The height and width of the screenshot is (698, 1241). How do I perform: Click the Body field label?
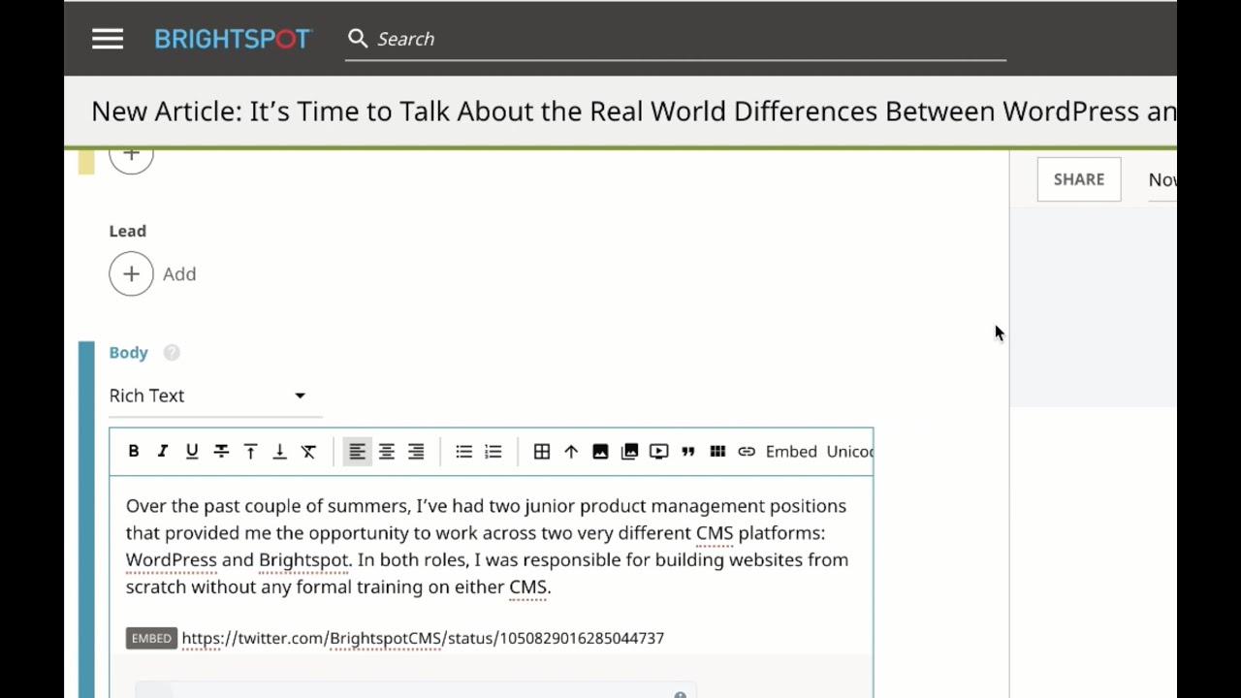(128, 353)
